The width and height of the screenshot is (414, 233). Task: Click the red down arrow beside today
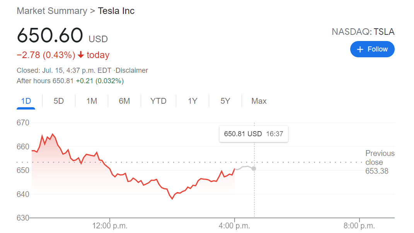[81, 55]
